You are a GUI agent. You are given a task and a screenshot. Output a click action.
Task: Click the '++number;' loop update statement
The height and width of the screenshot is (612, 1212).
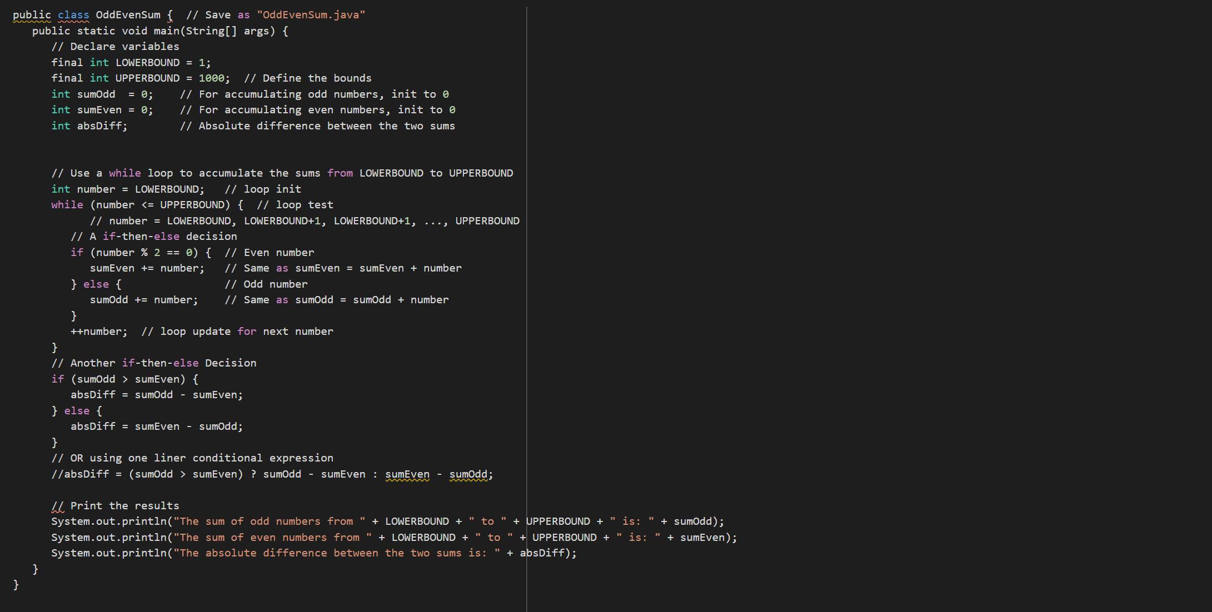[x=99, y=332]
